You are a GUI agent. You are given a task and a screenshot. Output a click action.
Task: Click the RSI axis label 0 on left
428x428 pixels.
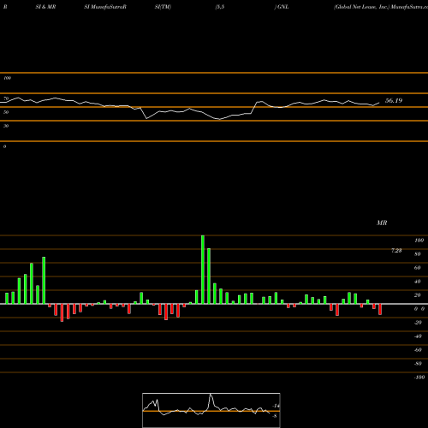(x=4, y=146)
